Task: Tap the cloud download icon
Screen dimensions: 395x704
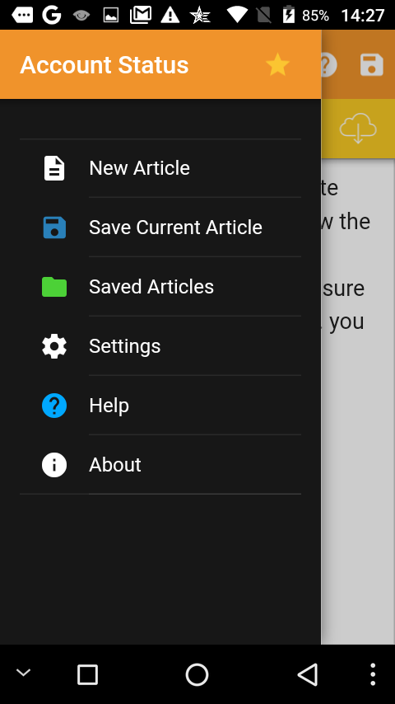Action: coord(358,129)
